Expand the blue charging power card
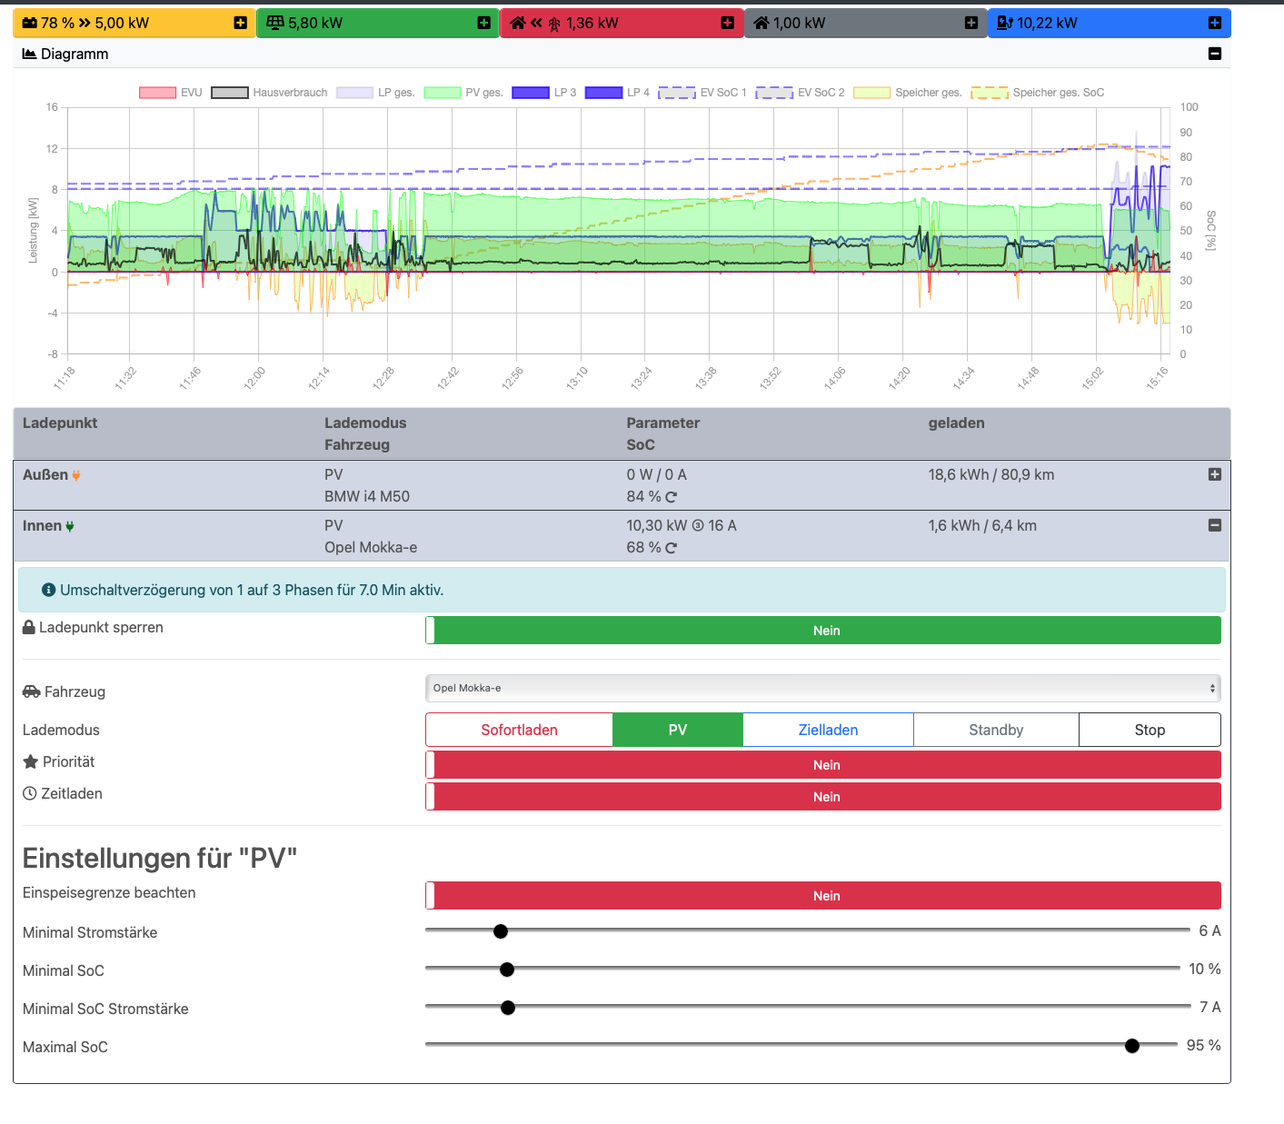The width and height of the screenshot is (1284, 1124). pos(1214,23)
